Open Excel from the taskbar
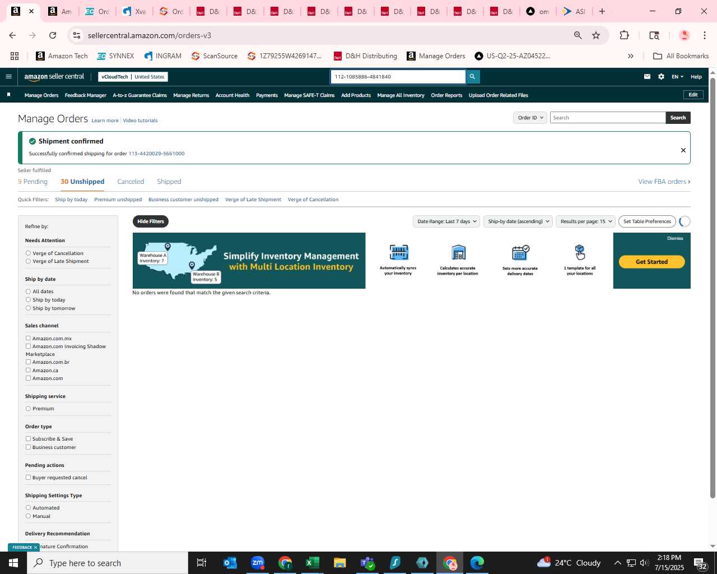 point(313,563)
